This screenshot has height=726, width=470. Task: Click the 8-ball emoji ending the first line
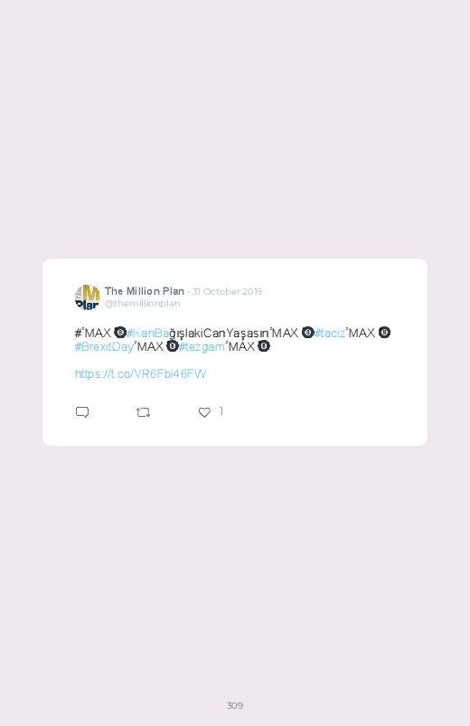click(x=384, y=333)
